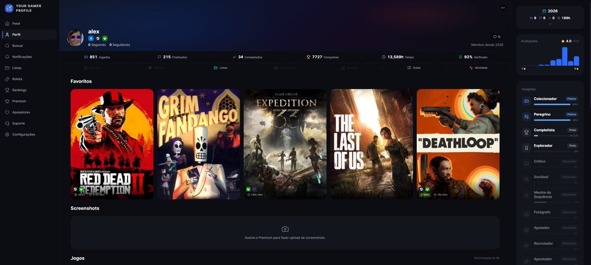Click the locked Fotógrafo camera badge
591x265 pixels.
550,214
